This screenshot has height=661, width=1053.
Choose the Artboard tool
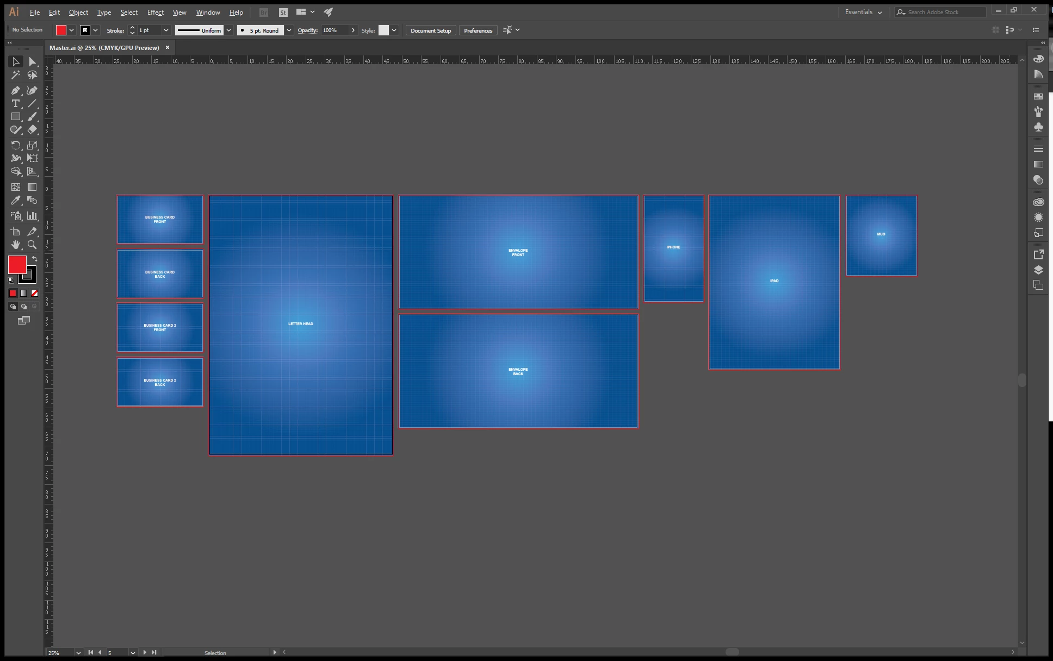15,232
